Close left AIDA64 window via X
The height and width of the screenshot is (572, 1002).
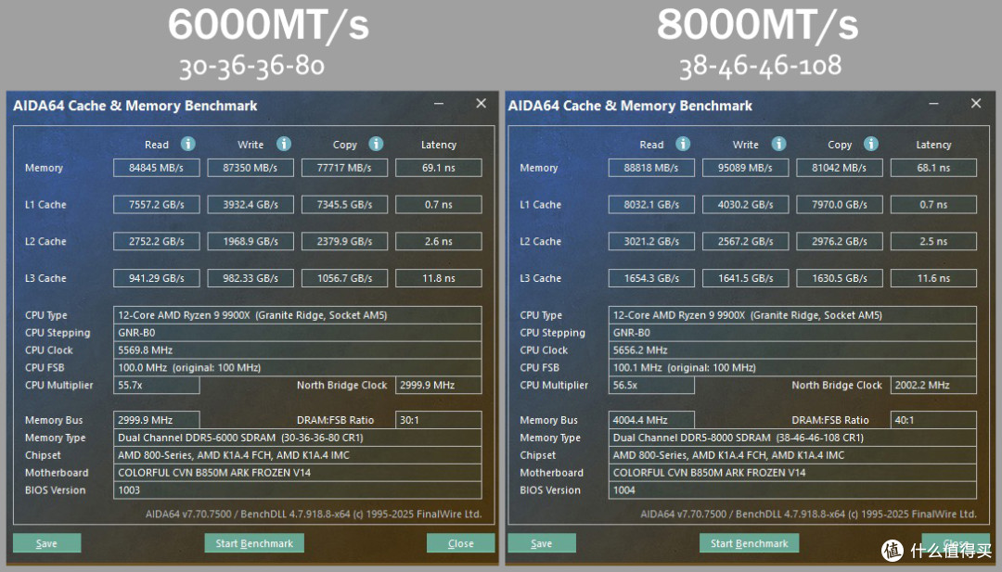pyautogui.click(x=482, y=104)
